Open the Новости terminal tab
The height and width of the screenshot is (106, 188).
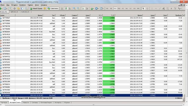[x=26, y=102]
